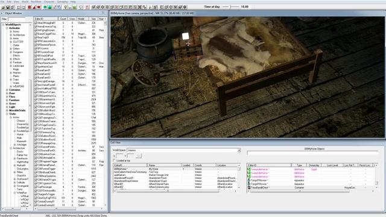Open the View menu
The image size is (386, 217).
pos(16,1)
